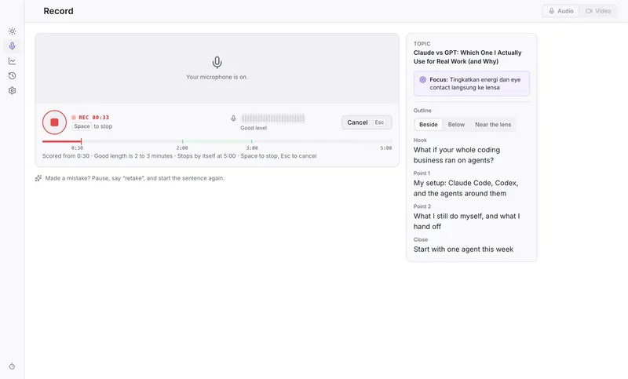Click the purple Focus icon
Screen dimensions: 628x379
point(422,79)
